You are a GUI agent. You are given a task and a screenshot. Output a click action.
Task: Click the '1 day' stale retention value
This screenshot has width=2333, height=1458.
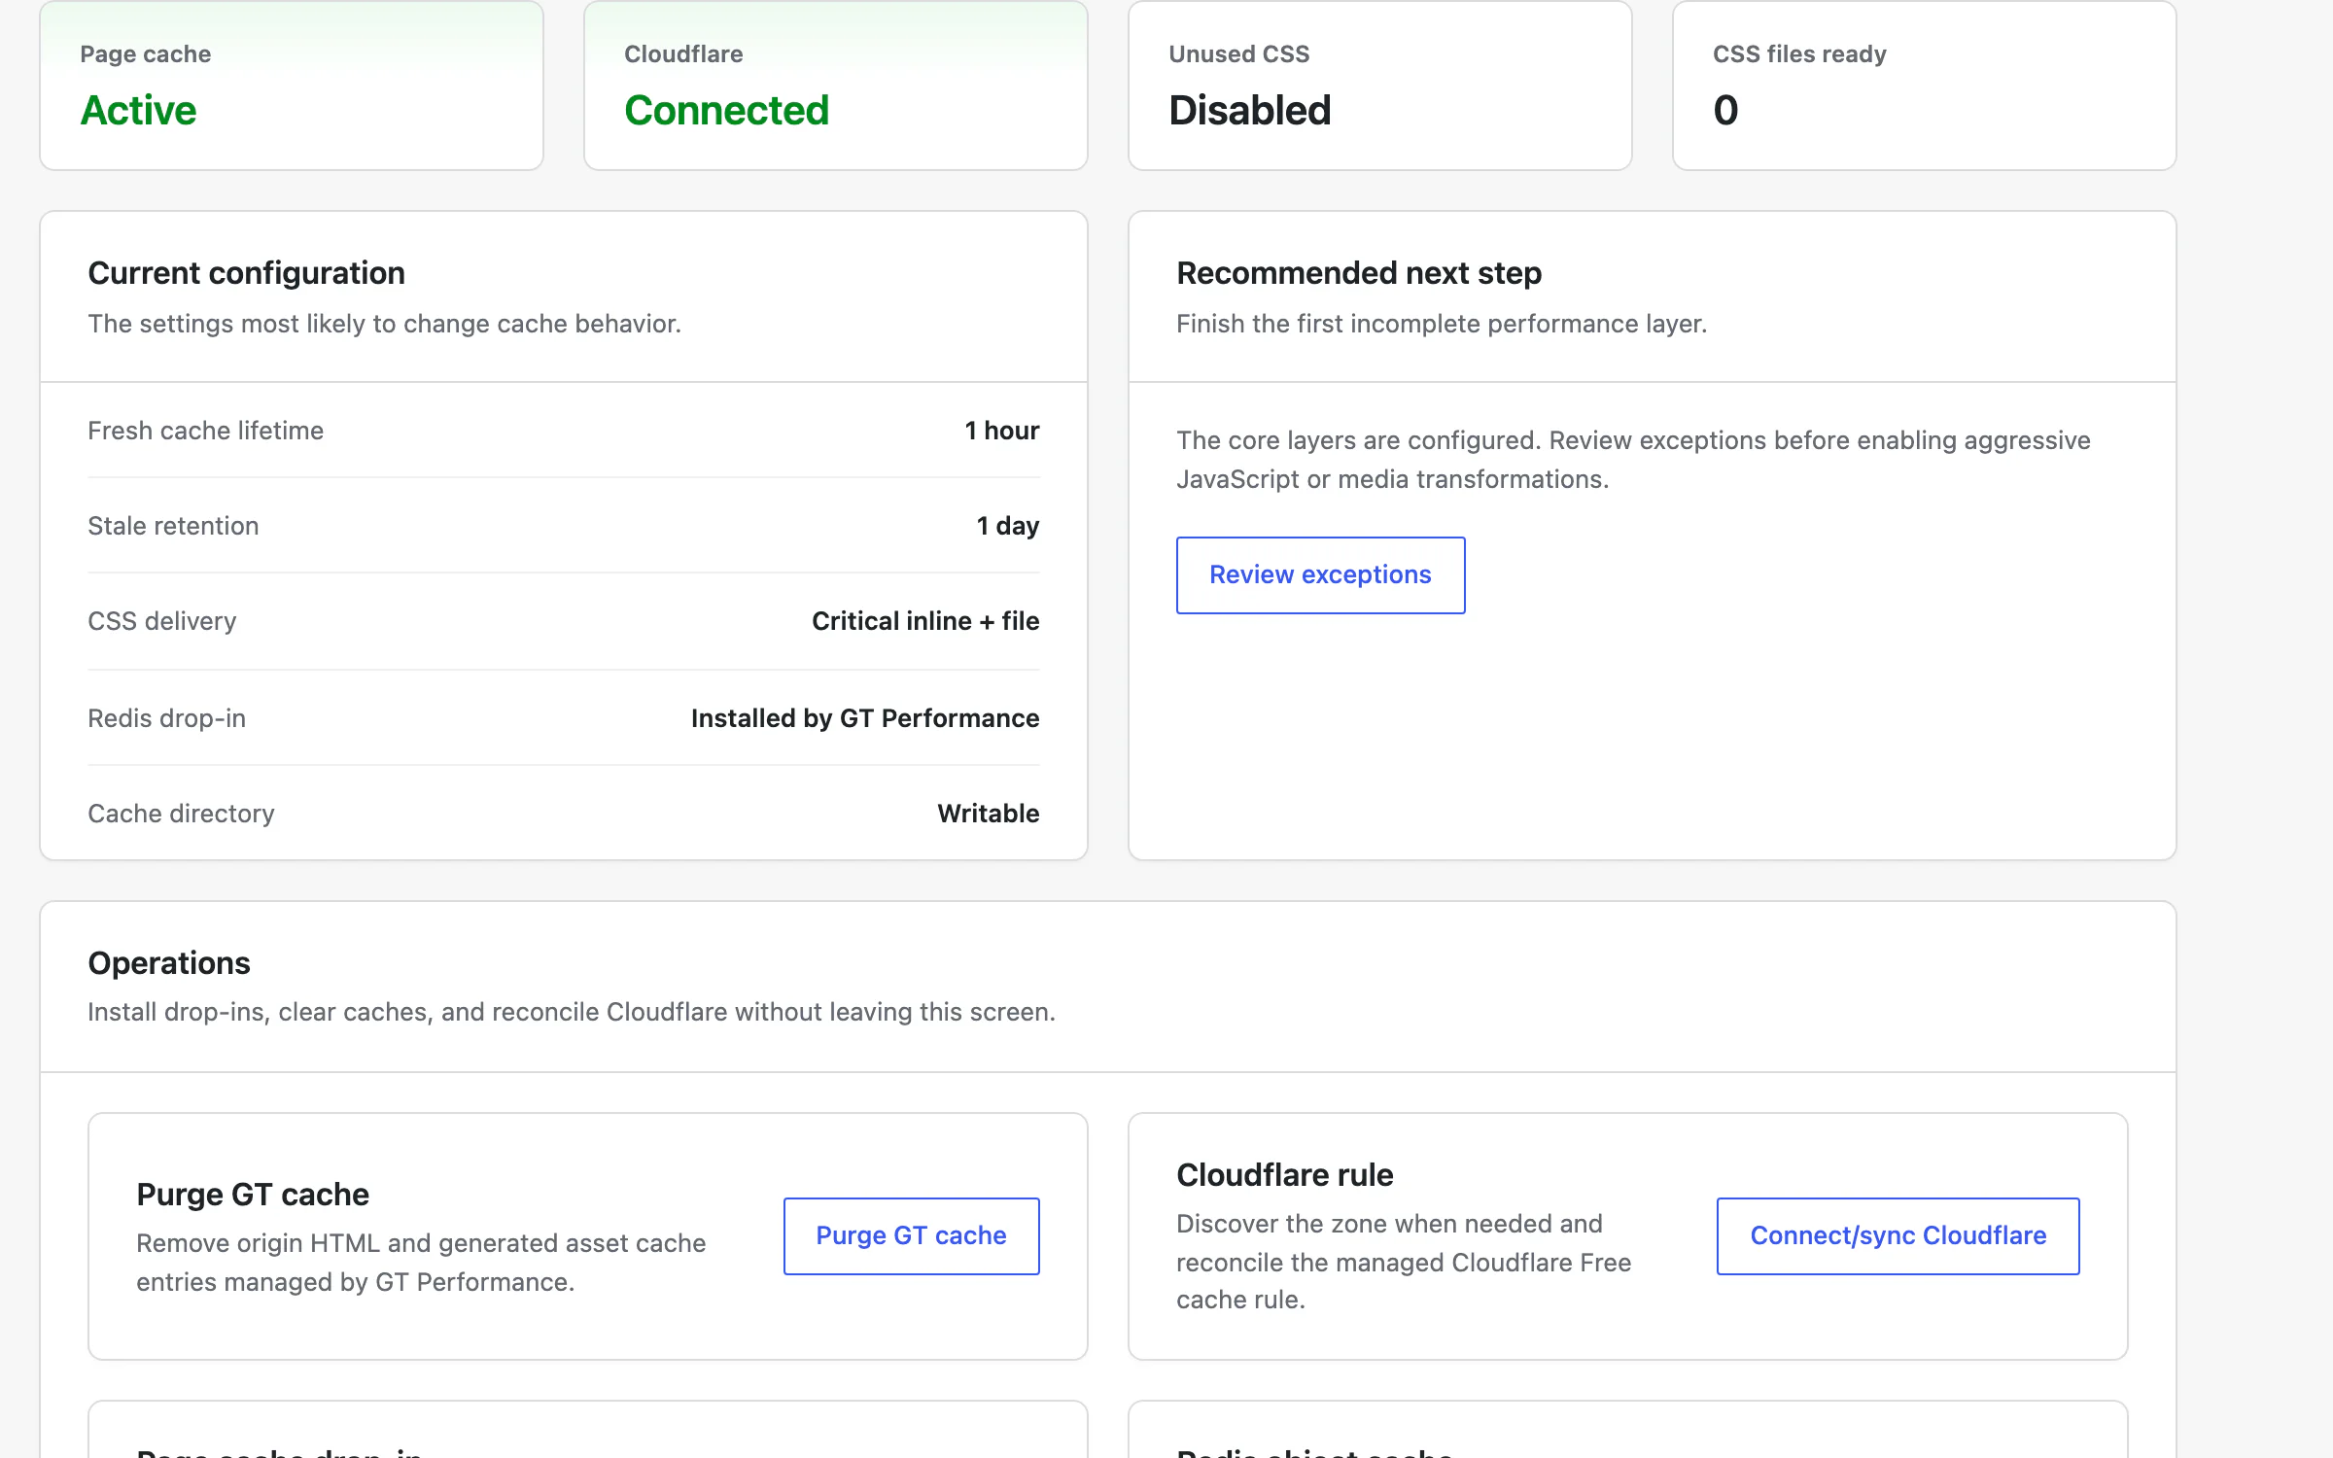(1008, 526)
